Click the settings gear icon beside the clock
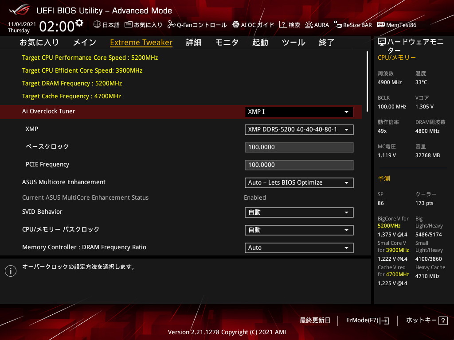The height and width of the screenshot is (340, 454). point(79,23)
